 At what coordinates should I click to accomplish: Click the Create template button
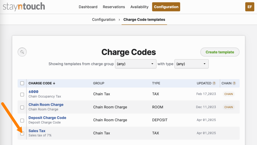220,52
